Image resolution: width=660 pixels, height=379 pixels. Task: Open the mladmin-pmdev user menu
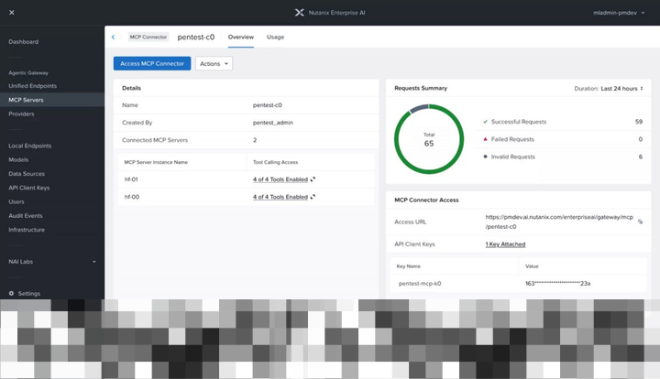[x=619, y=13]
